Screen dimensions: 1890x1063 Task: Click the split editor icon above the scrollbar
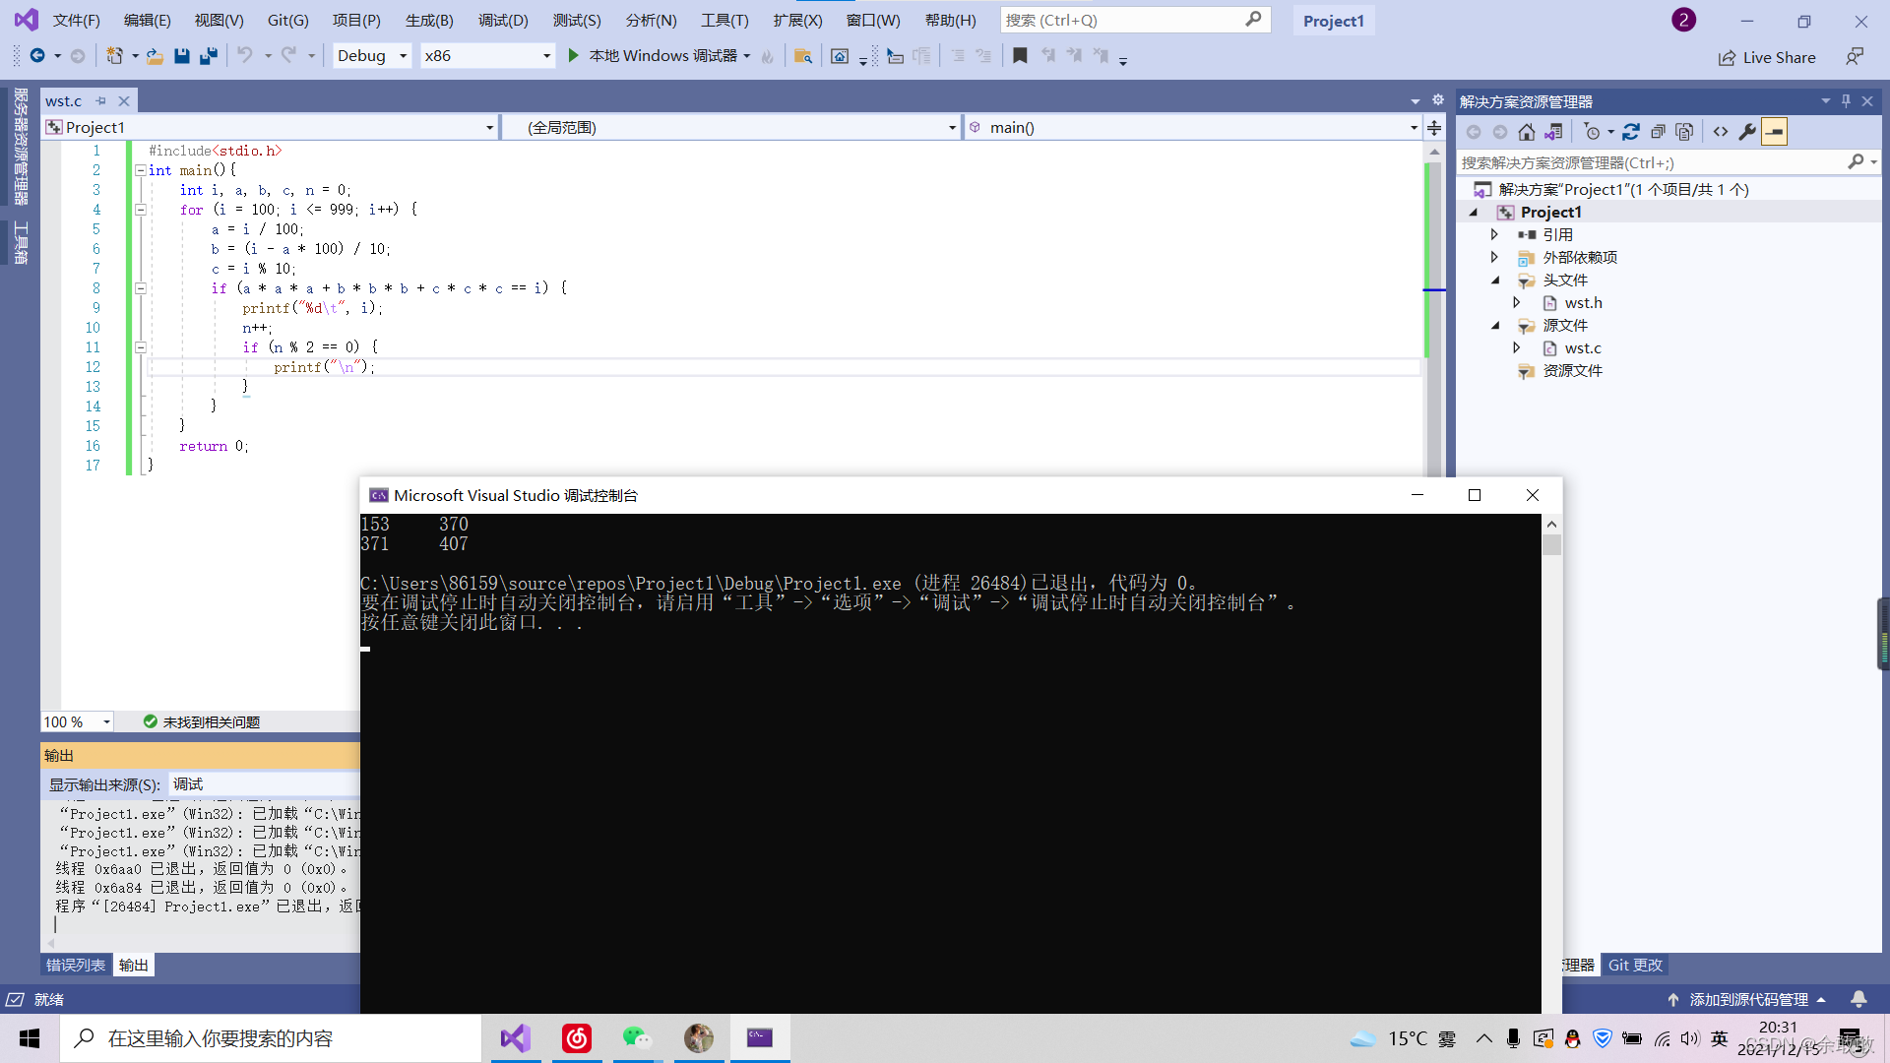[1434, 128]
